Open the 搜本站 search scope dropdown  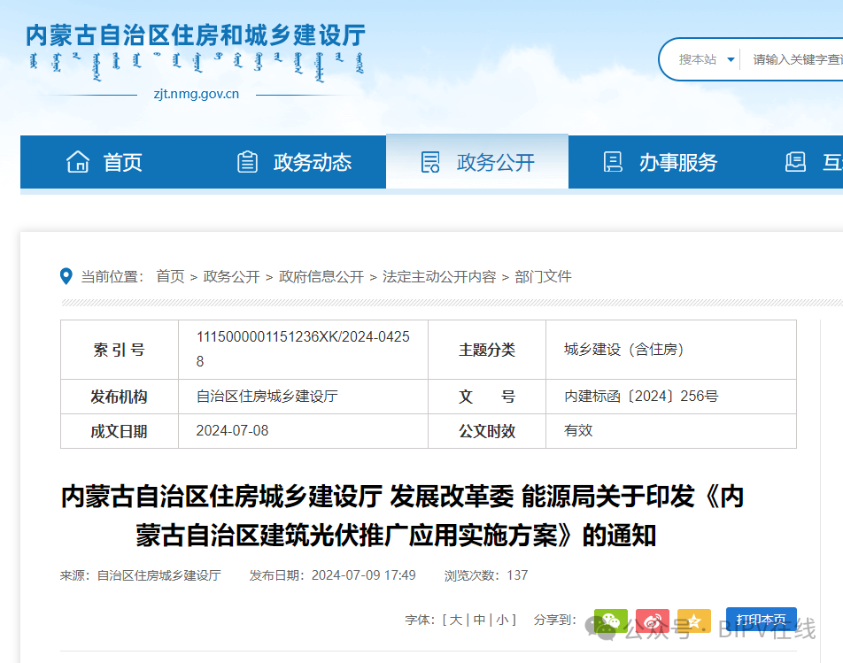pyautogui.click(x=706, y=59)
